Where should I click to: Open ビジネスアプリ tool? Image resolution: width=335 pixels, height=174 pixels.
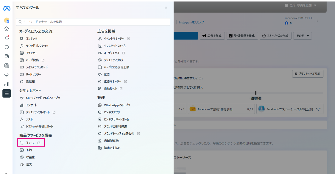click(109, 112)
